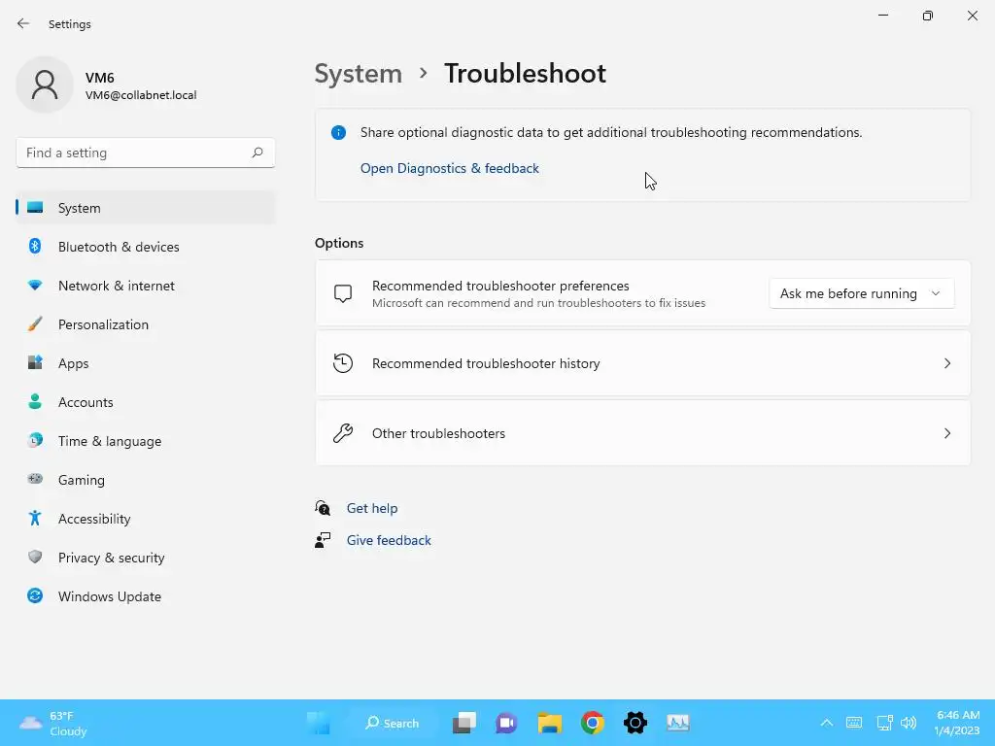995x746 pixels.
Task: Click the Give feedback link
Action: [389, 540]
